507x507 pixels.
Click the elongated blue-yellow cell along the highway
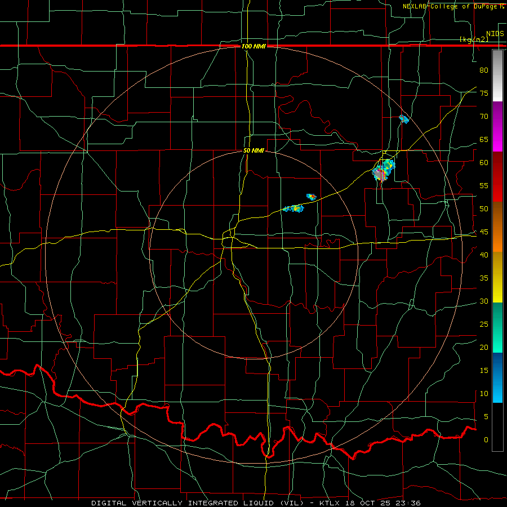(x=293, y=208)
